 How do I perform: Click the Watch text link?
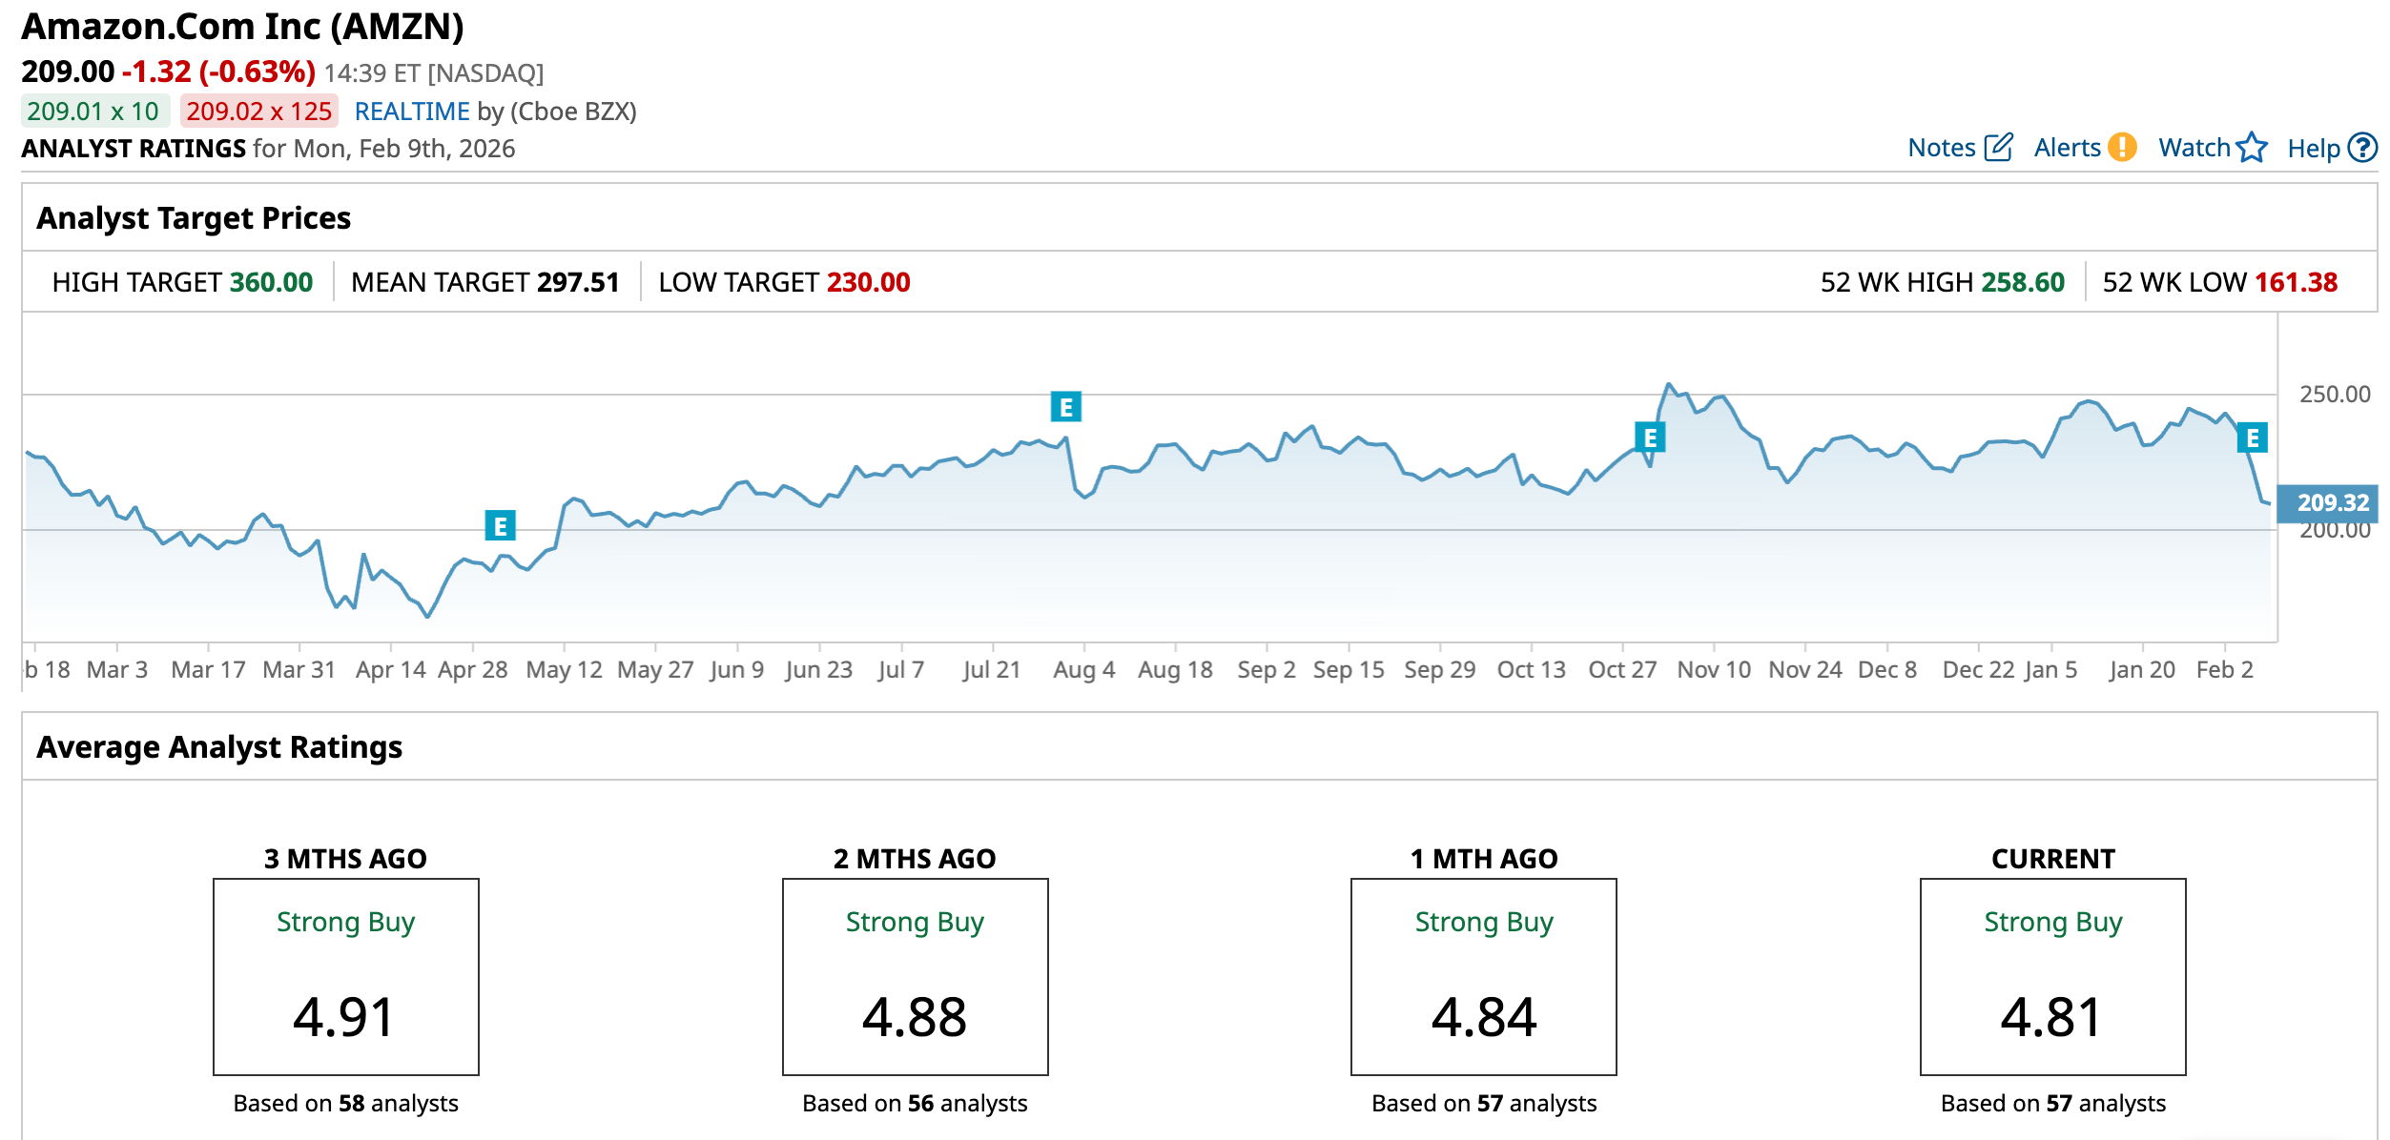point(2194,148)
